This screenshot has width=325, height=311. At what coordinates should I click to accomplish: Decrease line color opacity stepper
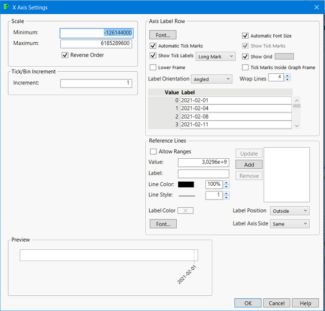(226, 187)
